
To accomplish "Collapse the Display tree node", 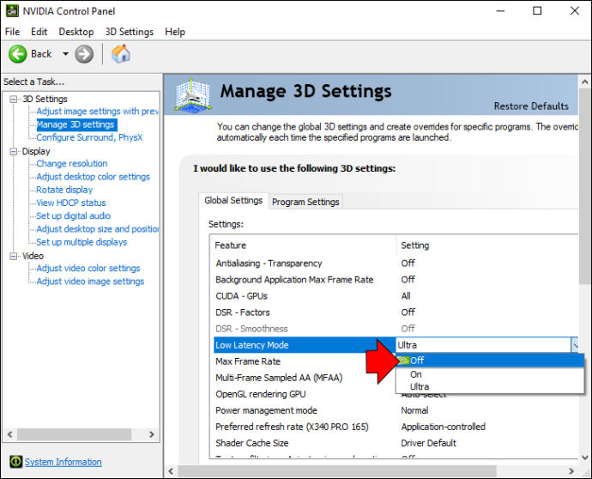I will (14, 151).
